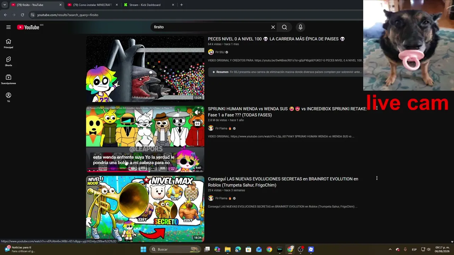Open Task View in the taskbar
454x255 pixels.
click(x=207, y=249)
